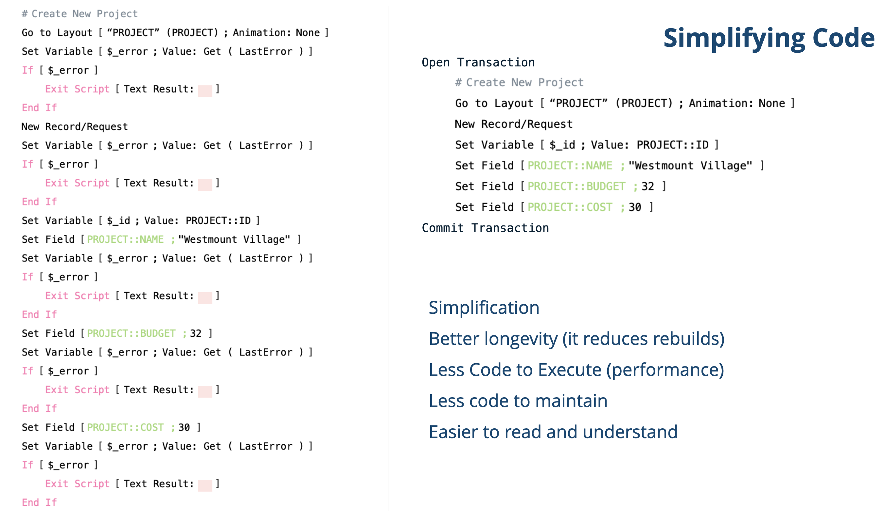
Task: Select Set Variable $_id step inside the transaction
Action: tap(586, 145)
